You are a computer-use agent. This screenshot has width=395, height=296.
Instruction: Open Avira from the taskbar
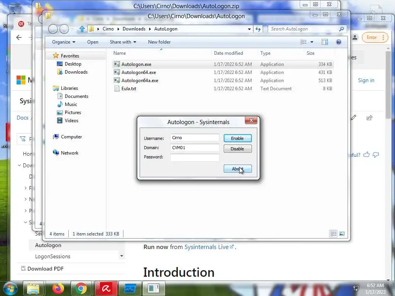(106, 288)
